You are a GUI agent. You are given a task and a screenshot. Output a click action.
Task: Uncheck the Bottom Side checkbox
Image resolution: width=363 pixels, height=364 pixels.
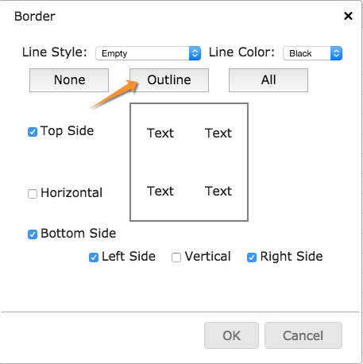click(33, 234)
